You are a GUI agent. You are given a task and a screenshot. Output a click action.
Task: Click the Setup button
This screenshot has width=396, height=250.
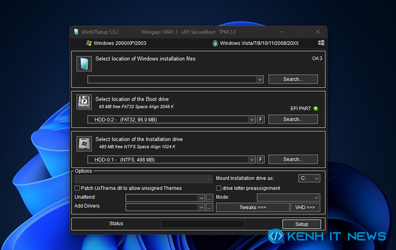(302, 224)
